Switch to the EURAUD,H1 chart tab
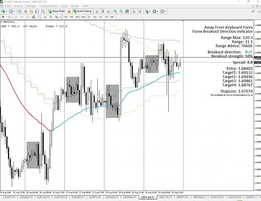This screenshot has height=201, width=261. [x=26, y=197]
